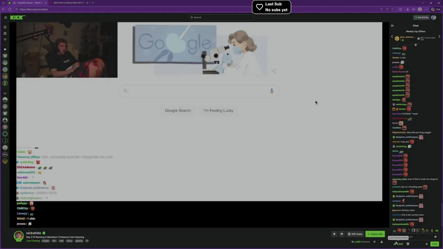Click the follow heart button beside Gift Subs
Image resolution: width=443 pixels, height=249 pixels.
(x=342, y=234)
